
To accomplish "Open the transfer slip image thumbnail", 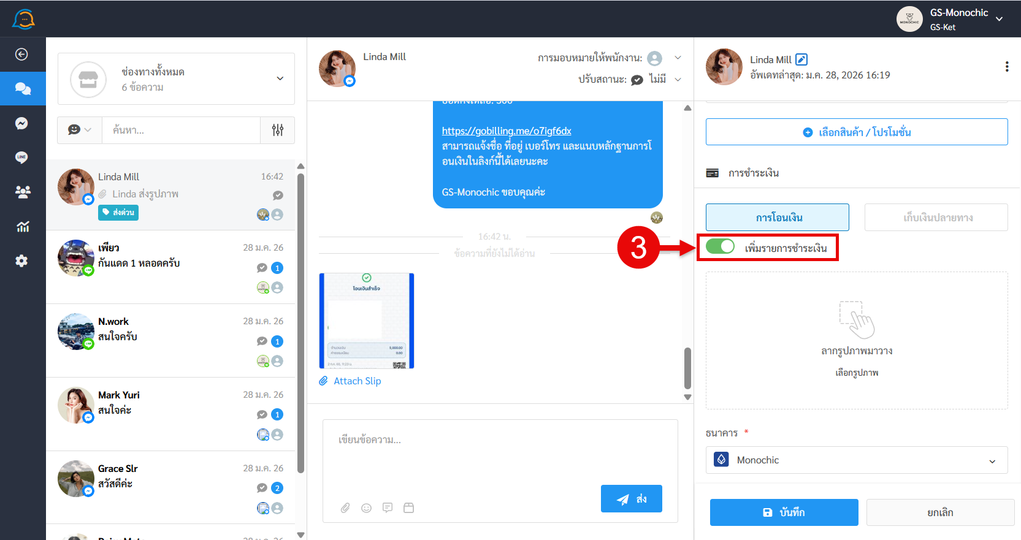I will pyautogui.click(x=367, y=321).
